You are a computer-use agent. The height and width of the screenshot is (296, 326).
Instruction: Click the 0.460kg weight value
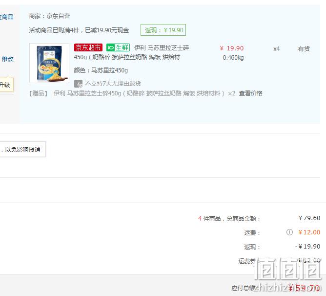coord(233,58)
